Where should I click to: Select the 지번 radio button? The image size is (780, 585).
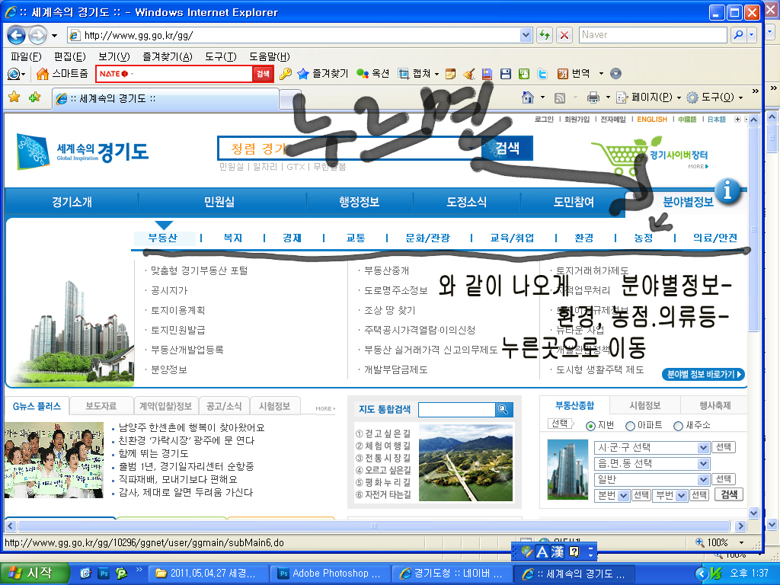pos(590,426)
